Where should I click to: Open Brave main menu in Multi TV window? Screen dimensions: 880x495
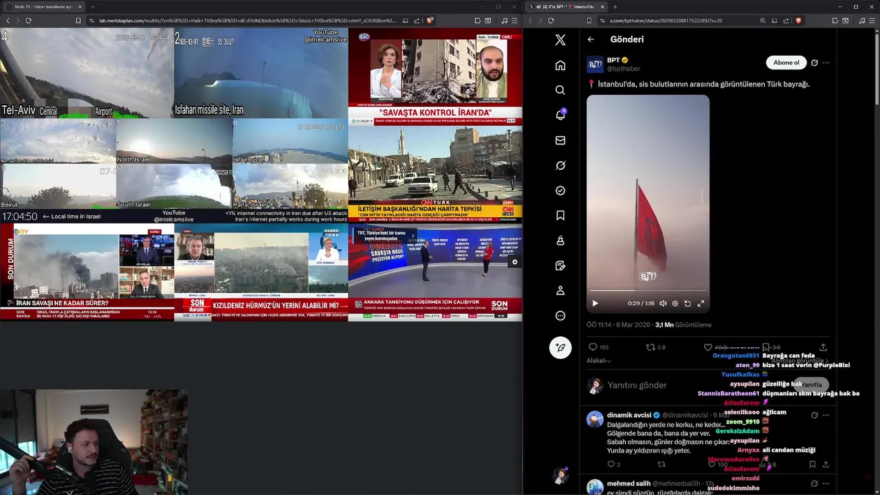[x=516, y=21]
